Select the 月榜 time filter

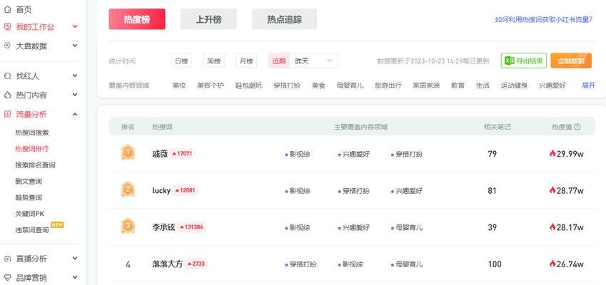(x=246, y=61)
